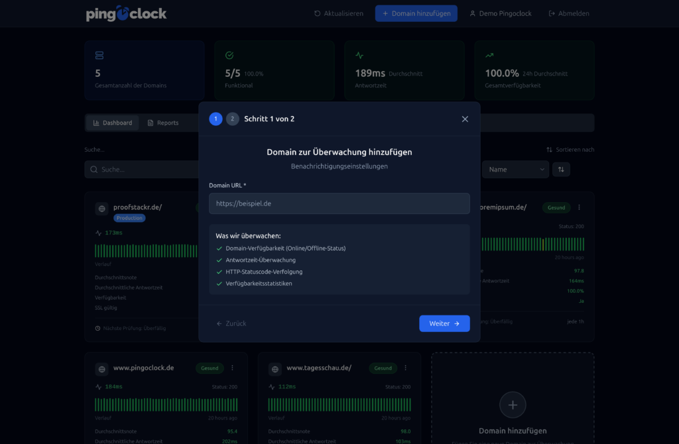Switch to the Dashboard tab

tap(112, 123)
